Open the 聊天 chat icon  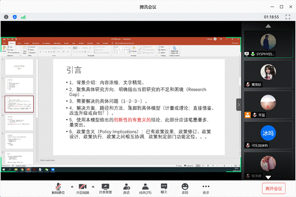pyautogui.click(x=164, y=188)
